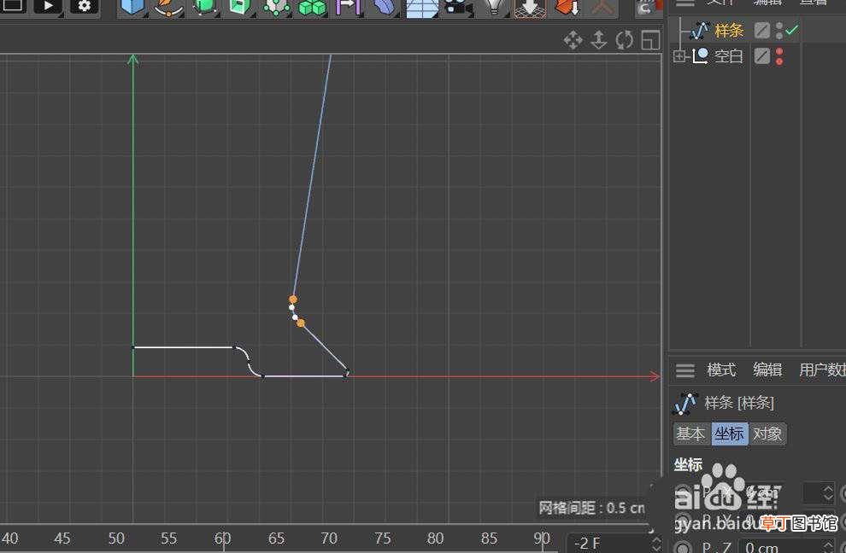Open the green cubes Volume Builder tool
846x553 pixels.
tap(312, 7)
